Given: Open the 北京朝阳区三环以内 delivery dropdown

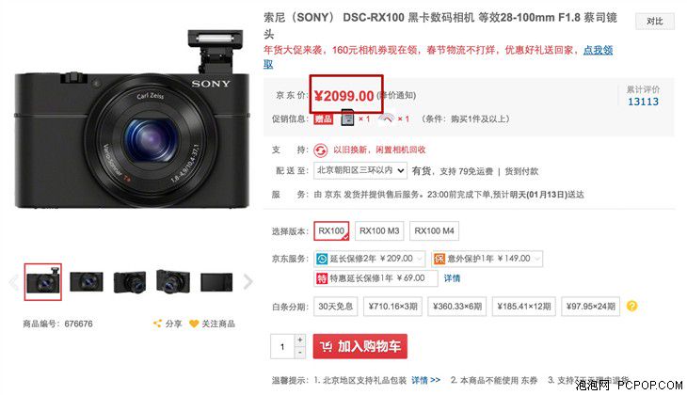Looking at the screenshot, I should (360, 170).
